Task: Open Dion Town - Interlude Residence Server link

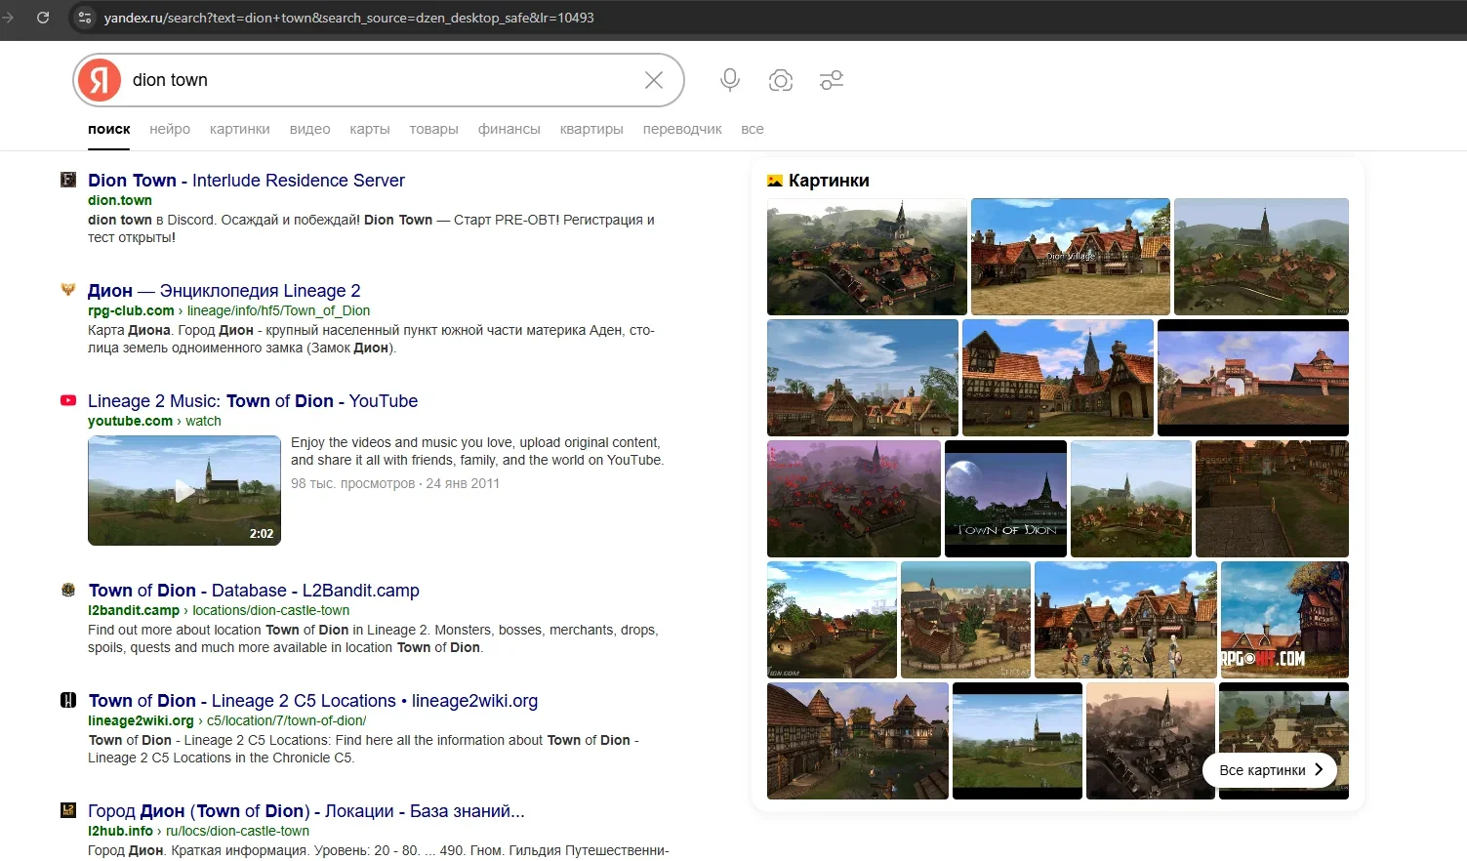Action: click(x=246, y=181)
